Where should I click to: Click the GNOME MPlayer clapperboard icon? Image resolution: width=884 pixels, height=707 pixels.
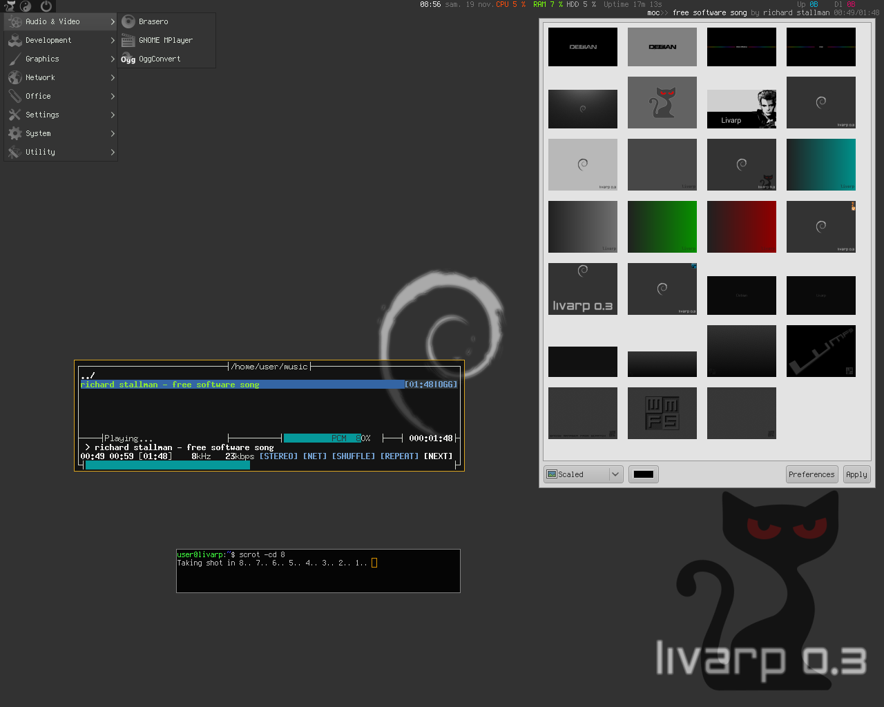point(128,40)
